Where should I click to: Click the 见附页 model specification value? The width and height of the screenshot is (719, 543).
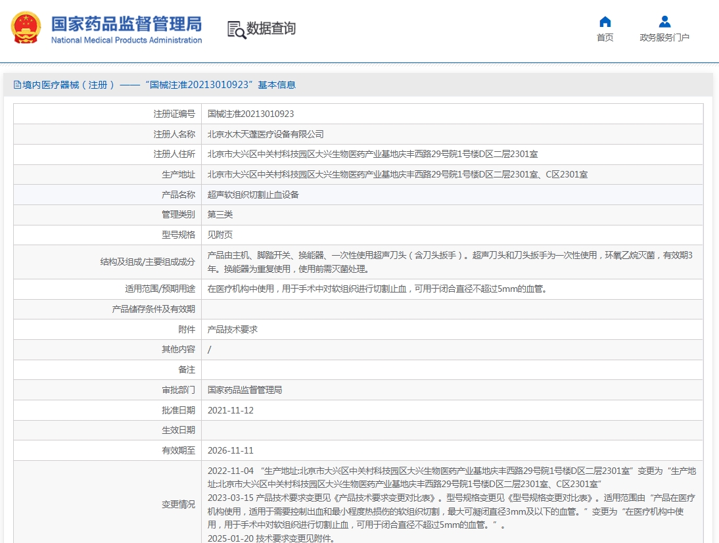220,235
